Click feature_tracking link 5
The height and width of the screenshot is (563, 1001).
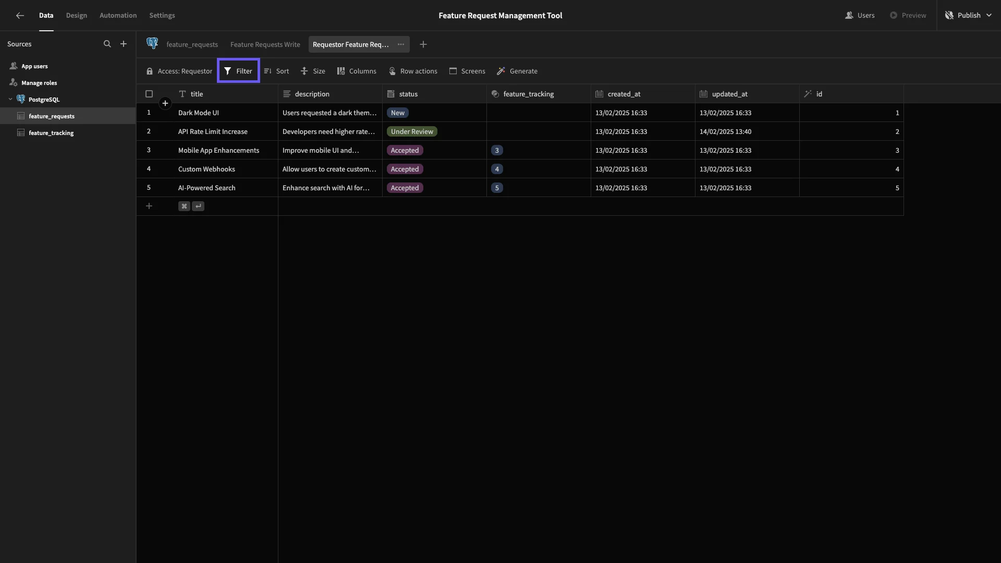(x=497, y=188)
